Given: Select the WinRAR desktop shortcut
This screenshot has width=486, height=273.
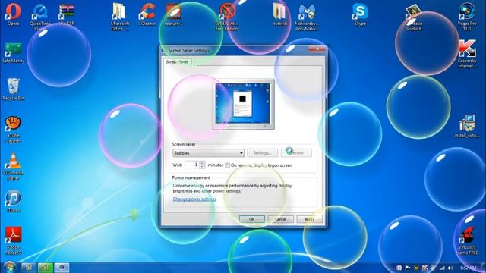Looking at the screenshot, I should (x=66, y=14).
